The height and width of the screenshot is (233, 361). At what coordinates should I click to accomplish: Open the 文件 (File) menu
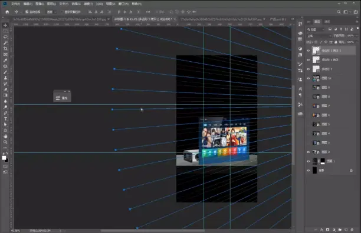click(x=16, y=4)
